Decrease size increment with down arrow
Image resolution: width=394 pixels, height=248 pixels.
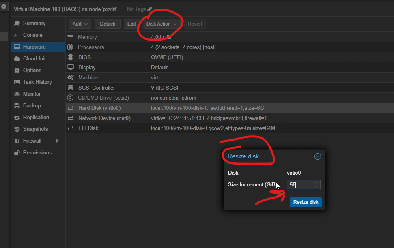tap(316, 186)
